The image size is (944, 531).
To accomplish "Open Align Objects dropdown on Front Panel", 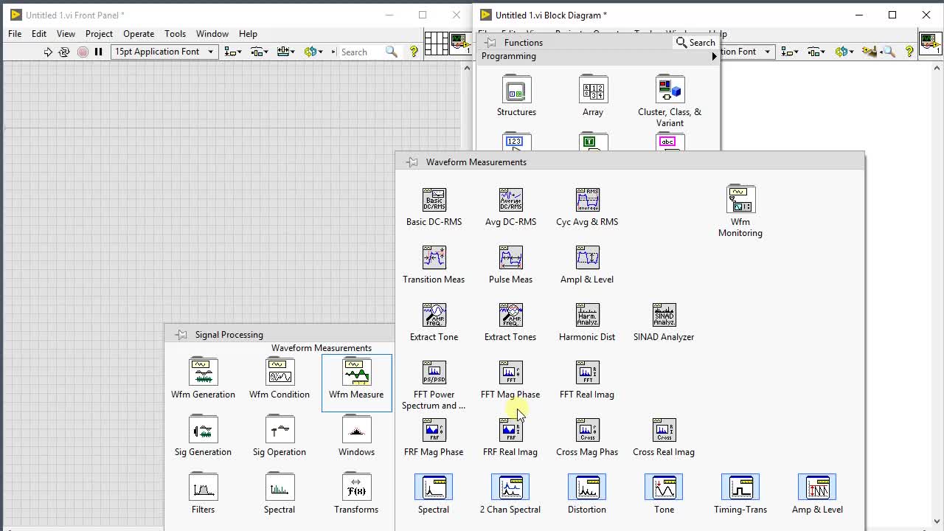I will point(233,52).
